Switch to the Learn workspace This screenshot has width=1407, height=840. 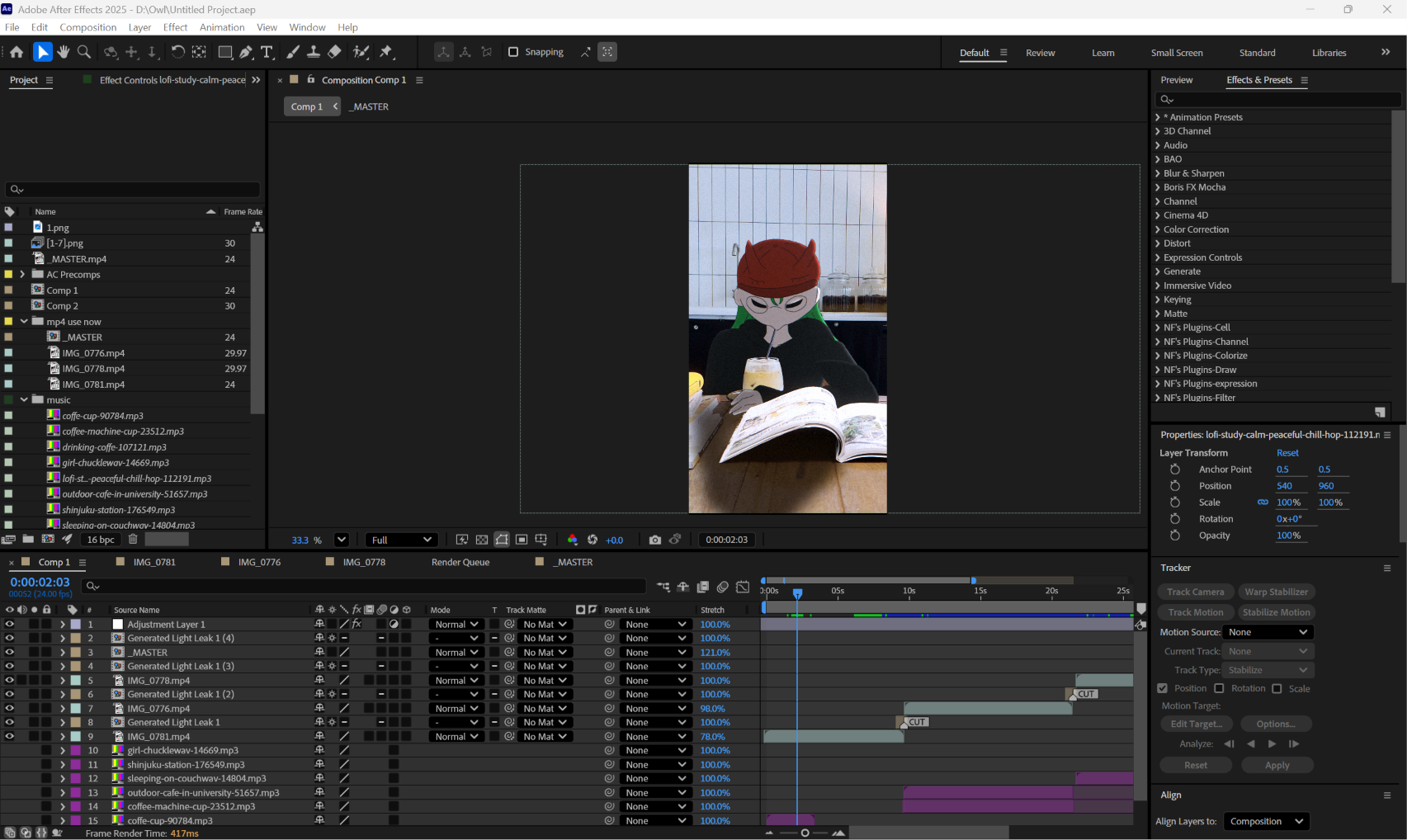coord(1103,53)
